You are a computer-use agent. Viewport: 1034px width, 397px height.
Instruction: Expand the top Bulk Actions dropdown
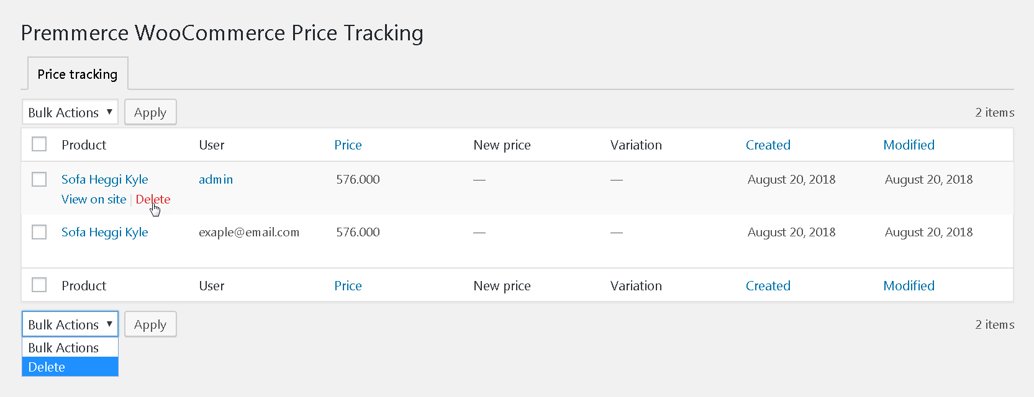(x=70, y=112)
